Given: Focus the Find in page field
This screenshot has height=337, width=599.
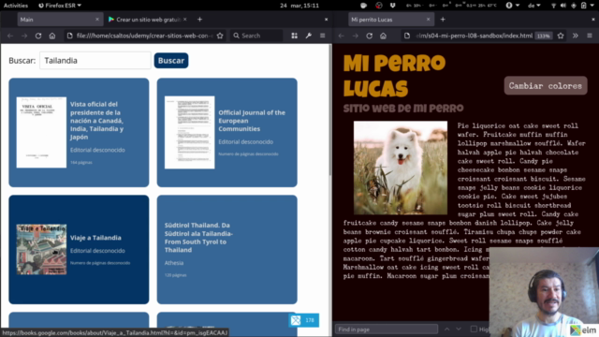Looking at the screenshot, I should [x=387, y=329].
